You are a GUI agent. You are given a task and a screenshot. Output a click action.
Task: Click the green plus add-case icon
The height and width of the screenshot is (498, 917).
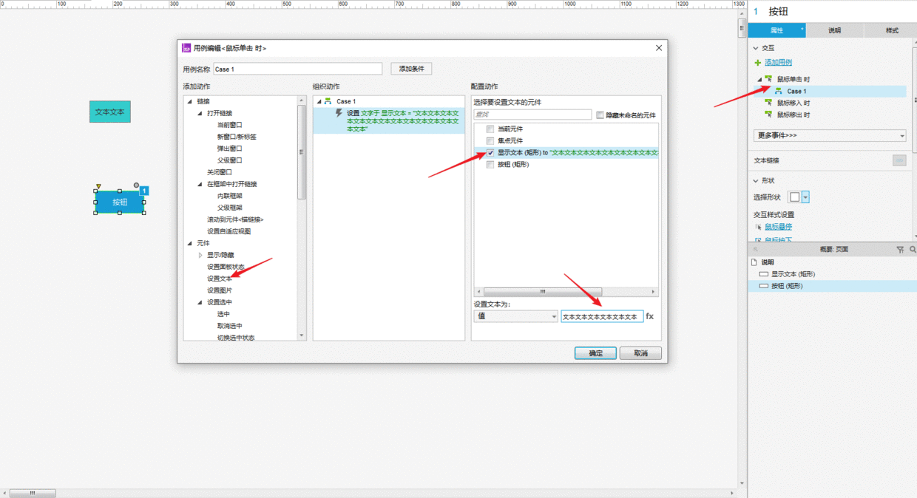click(757, 63)
